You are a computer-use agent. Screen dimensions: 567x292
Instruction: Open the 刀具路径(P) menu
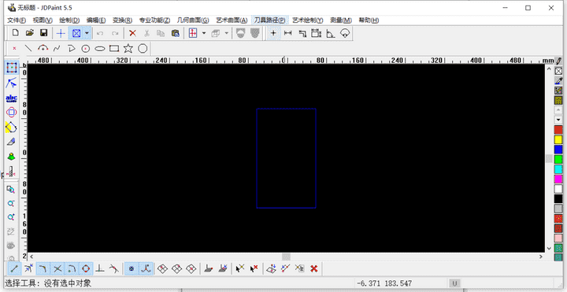270,20
